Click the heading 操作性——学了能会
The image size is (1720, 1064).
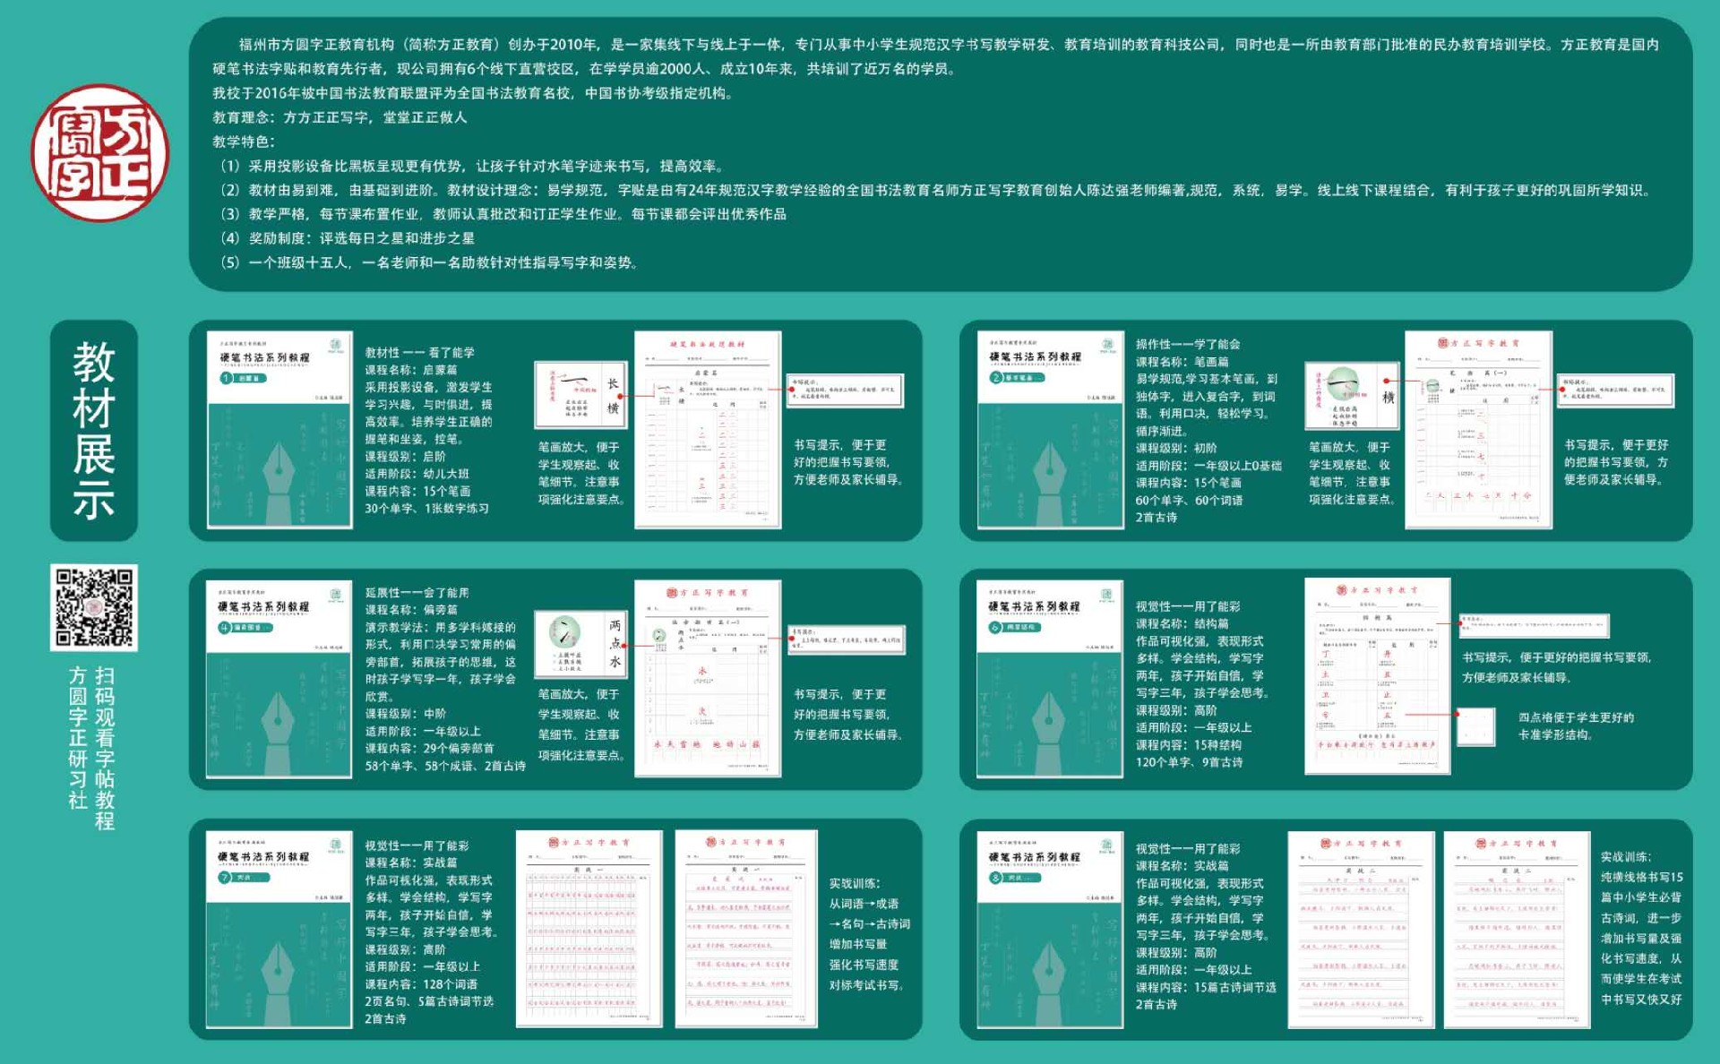click(x=1188, y=344)
